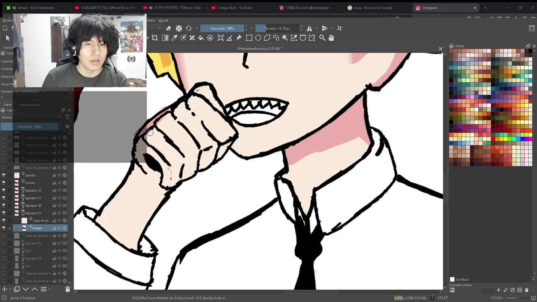Adjust the Tamaño brush size slider

coord(277,28)
